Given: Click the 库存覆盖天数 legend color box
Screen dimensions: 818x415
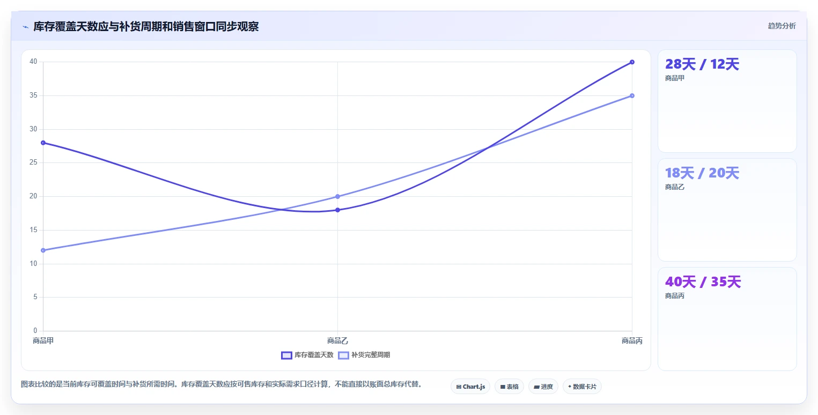Looking at the screenshot, I should click(287, 355).
